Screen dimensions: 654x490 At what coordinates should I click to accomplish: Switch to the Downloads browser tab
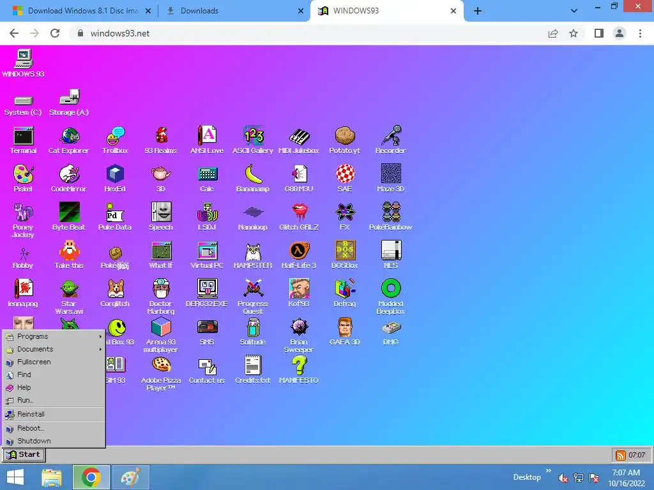[x=234, y=11]
